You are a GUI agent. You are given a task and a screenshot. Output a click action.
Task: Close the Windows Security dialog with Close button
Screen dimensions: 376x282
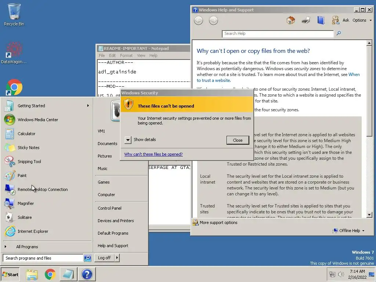[238, 140]
